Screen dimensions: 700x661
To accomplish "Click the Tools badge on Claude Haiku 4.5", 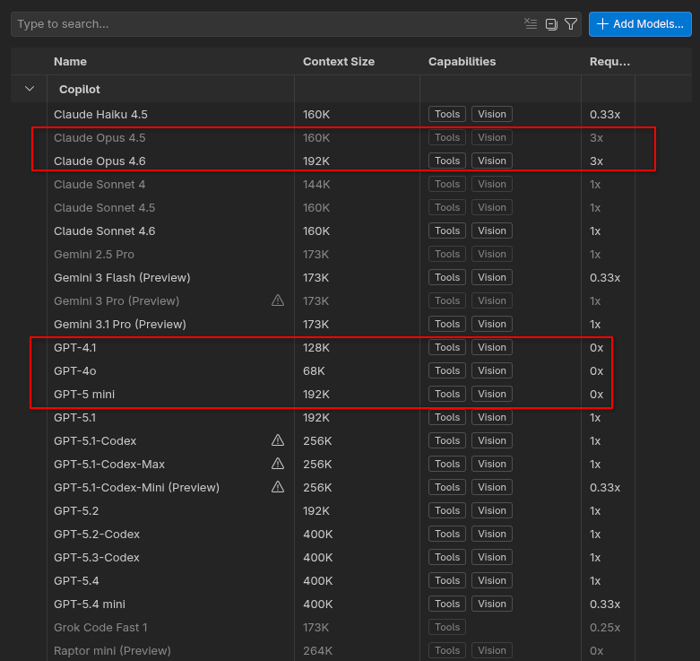I will point(447,114).
